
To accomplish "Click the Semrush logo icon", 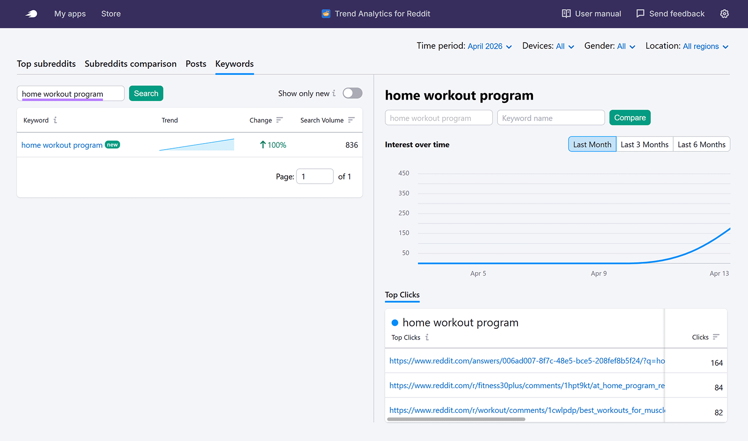I will coord(31,14).
